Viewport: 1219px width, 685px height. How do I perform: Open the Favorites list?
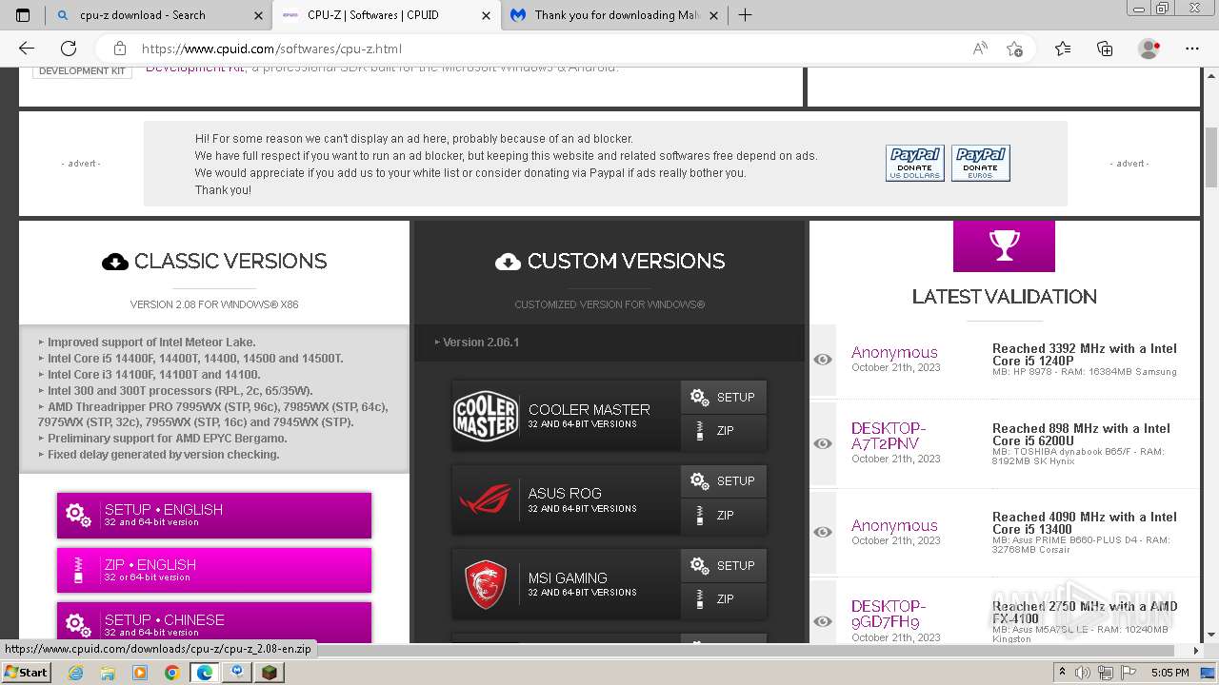tap(1063, 49)
